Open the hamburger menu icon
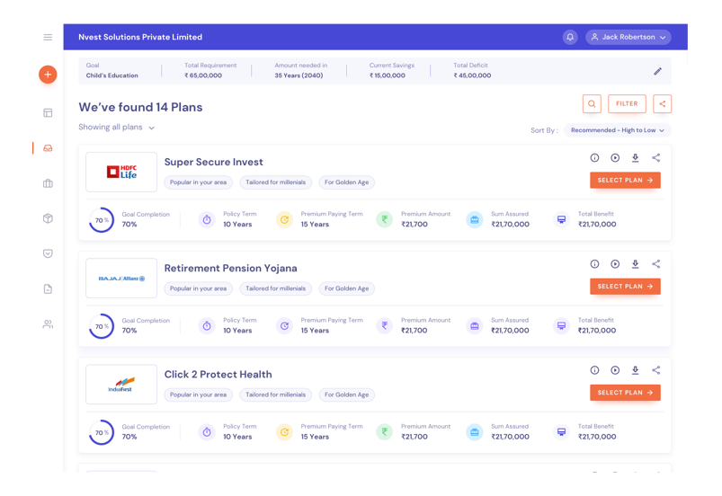Image resolution: width=722 pixels, height=496 pixels. pyautogui.click(x=48, y=37)
